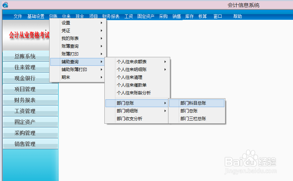Viewport: 293px width, 181px height.
Task: Open the 文件 menu
Action: point(18,16)
